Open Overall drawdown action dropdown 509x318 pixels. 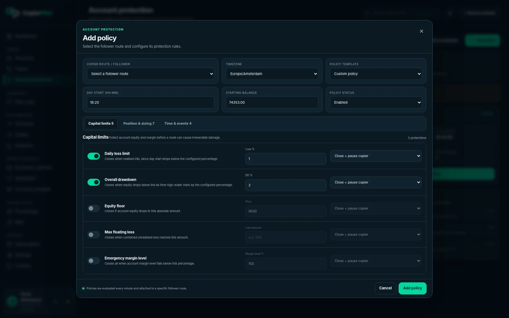pos(376,182)
